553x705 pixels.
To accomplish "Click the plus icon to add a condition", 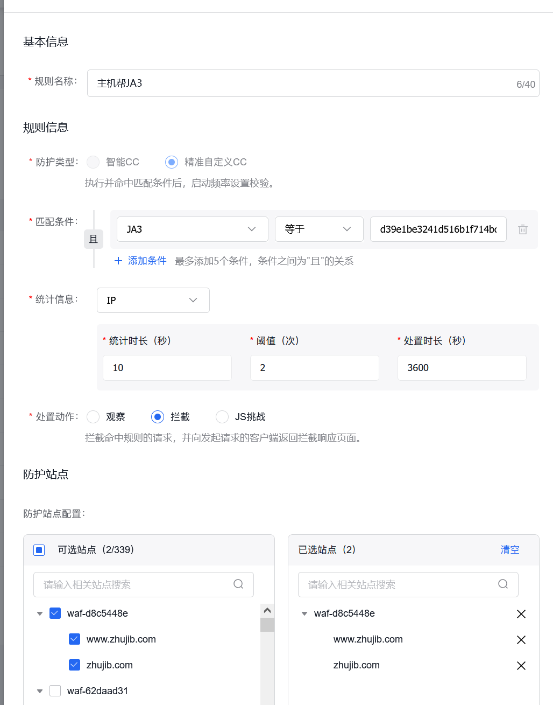I will [118, 261].
